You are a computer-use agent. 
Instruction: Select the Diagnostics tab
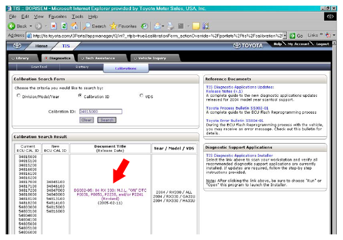(x=58, y=58)
